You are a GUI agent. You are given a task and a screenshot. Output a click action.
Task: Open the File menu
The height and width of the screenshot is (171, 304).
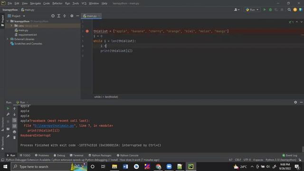[x=9, y=3]
